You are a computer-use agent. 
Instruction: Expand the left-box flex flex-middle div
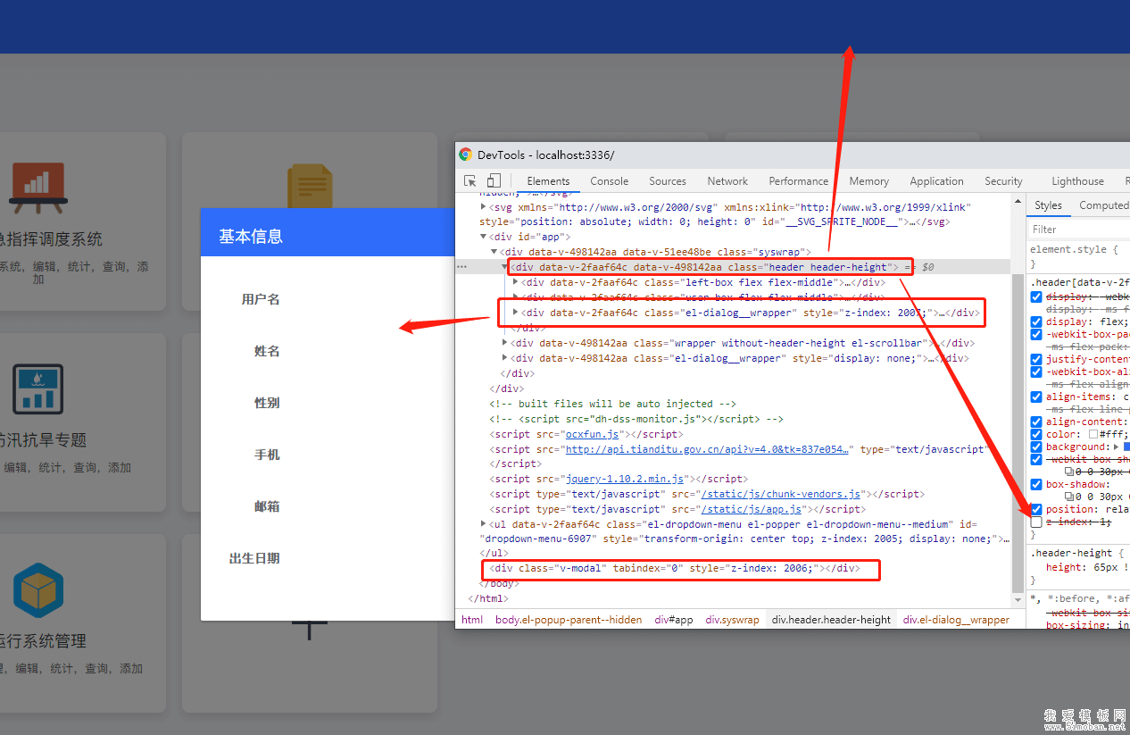tap(516, 282)
